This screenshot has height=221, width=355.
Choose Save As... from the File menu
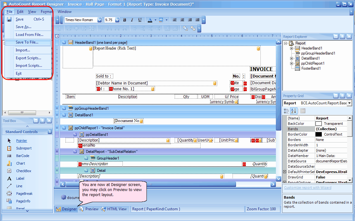(28, 27)
